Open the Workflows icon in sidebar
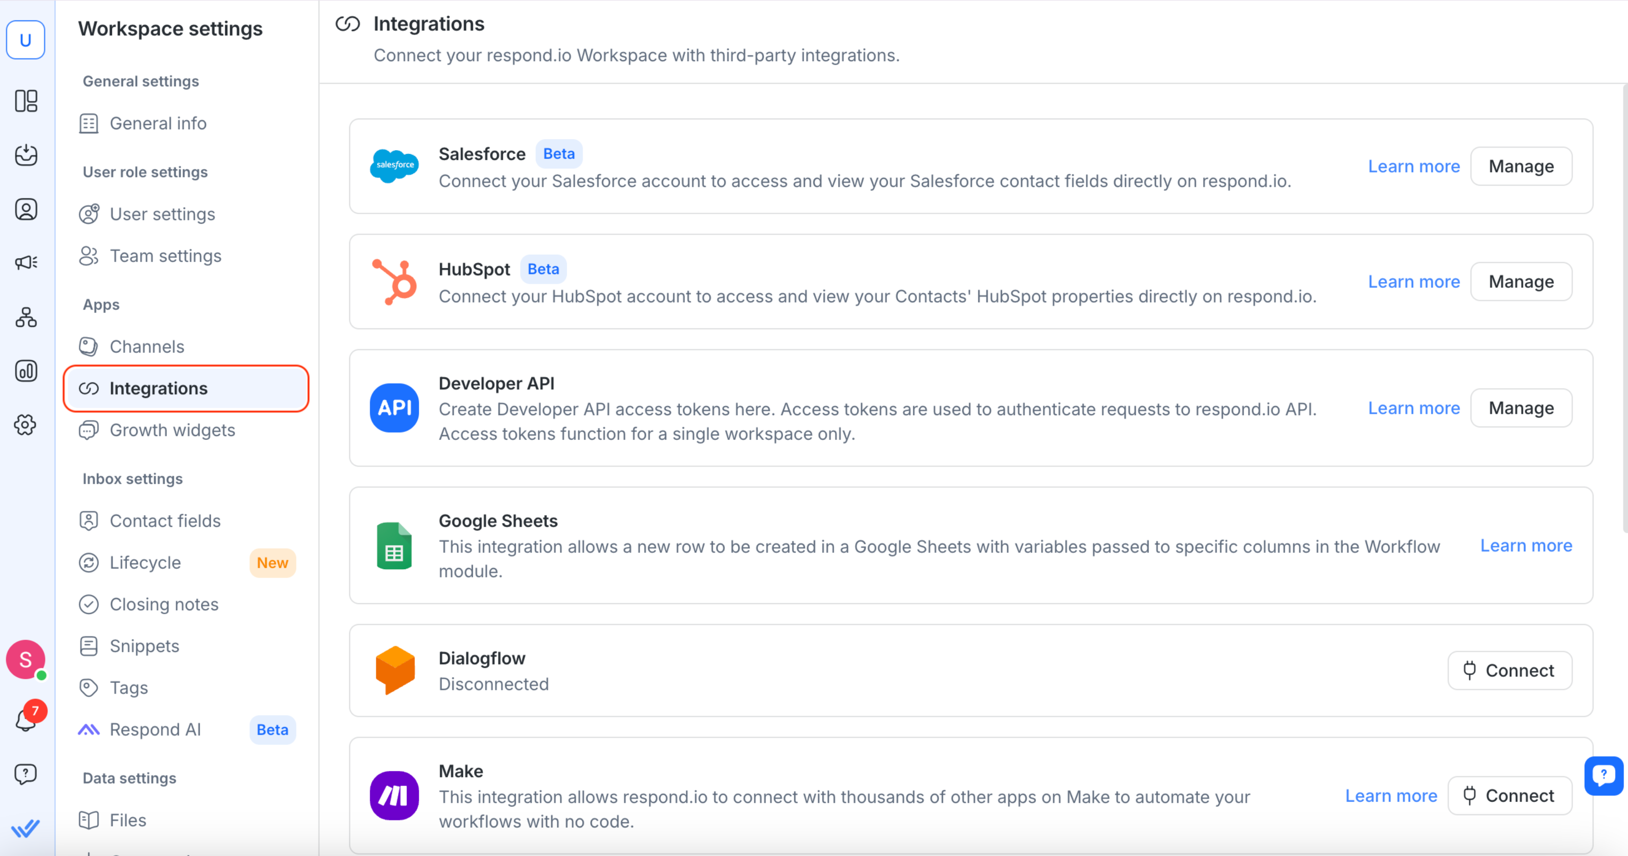 click(x=26, y=318)
